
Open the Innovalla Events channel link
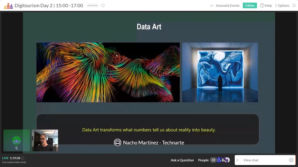(227, 6)
